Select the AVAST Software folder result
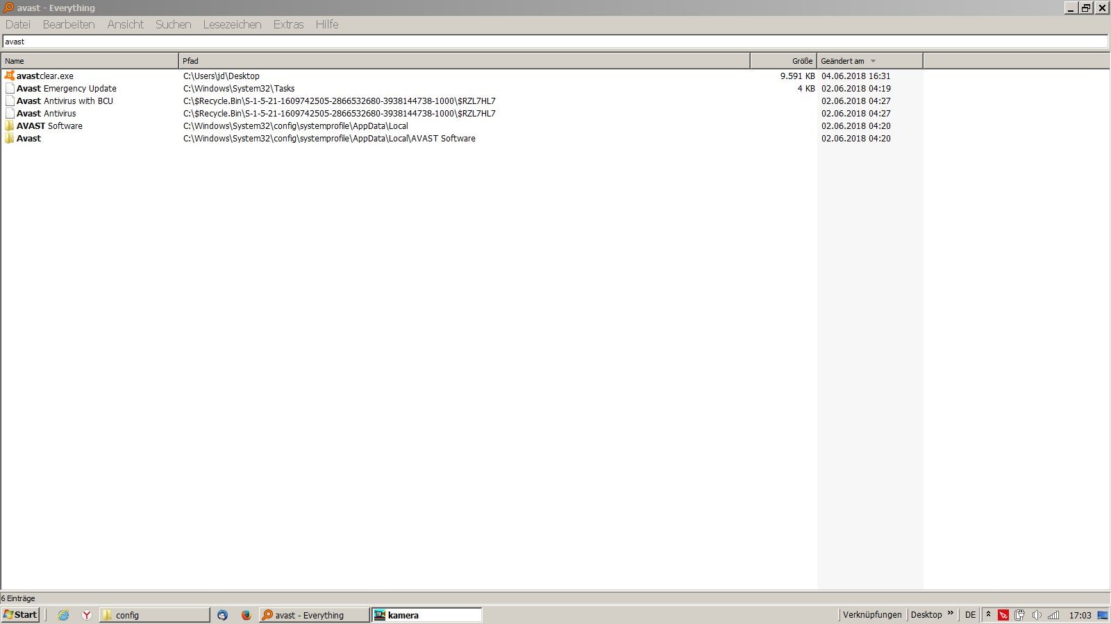1111x624 pixels. tap(49, 126)
